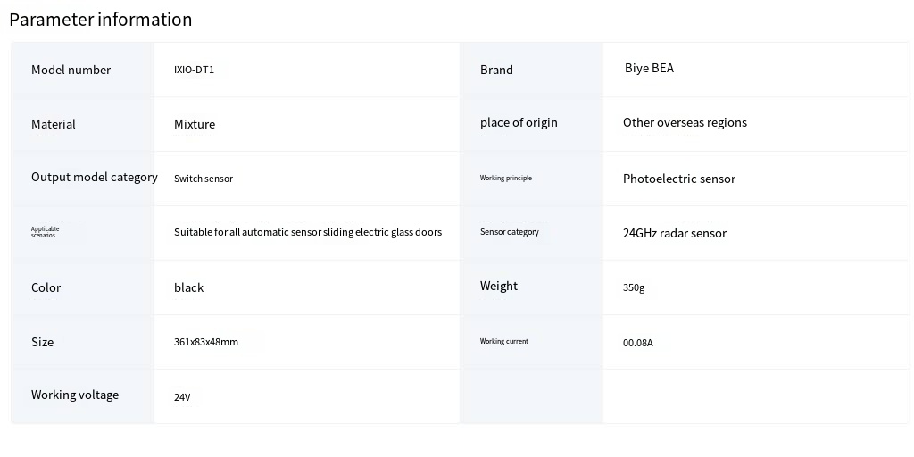Click the Parameter information heading
Viewport: 914px width, 457px height.
[100, 20]
